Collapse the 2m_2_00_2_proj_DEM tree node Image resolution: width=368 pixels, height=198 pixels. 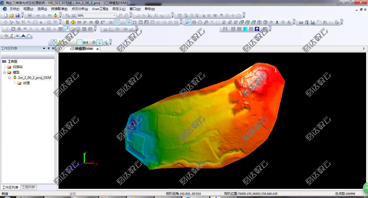(x=9, y=78)
